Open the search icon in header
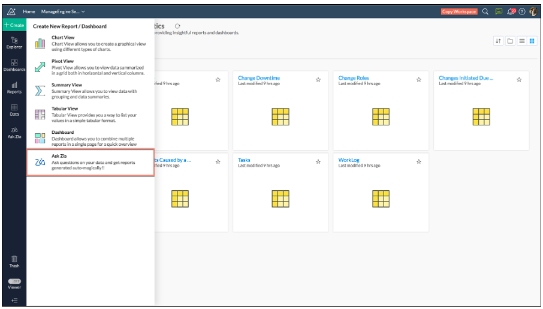The image size is (543, 309). tap(485, 11)
